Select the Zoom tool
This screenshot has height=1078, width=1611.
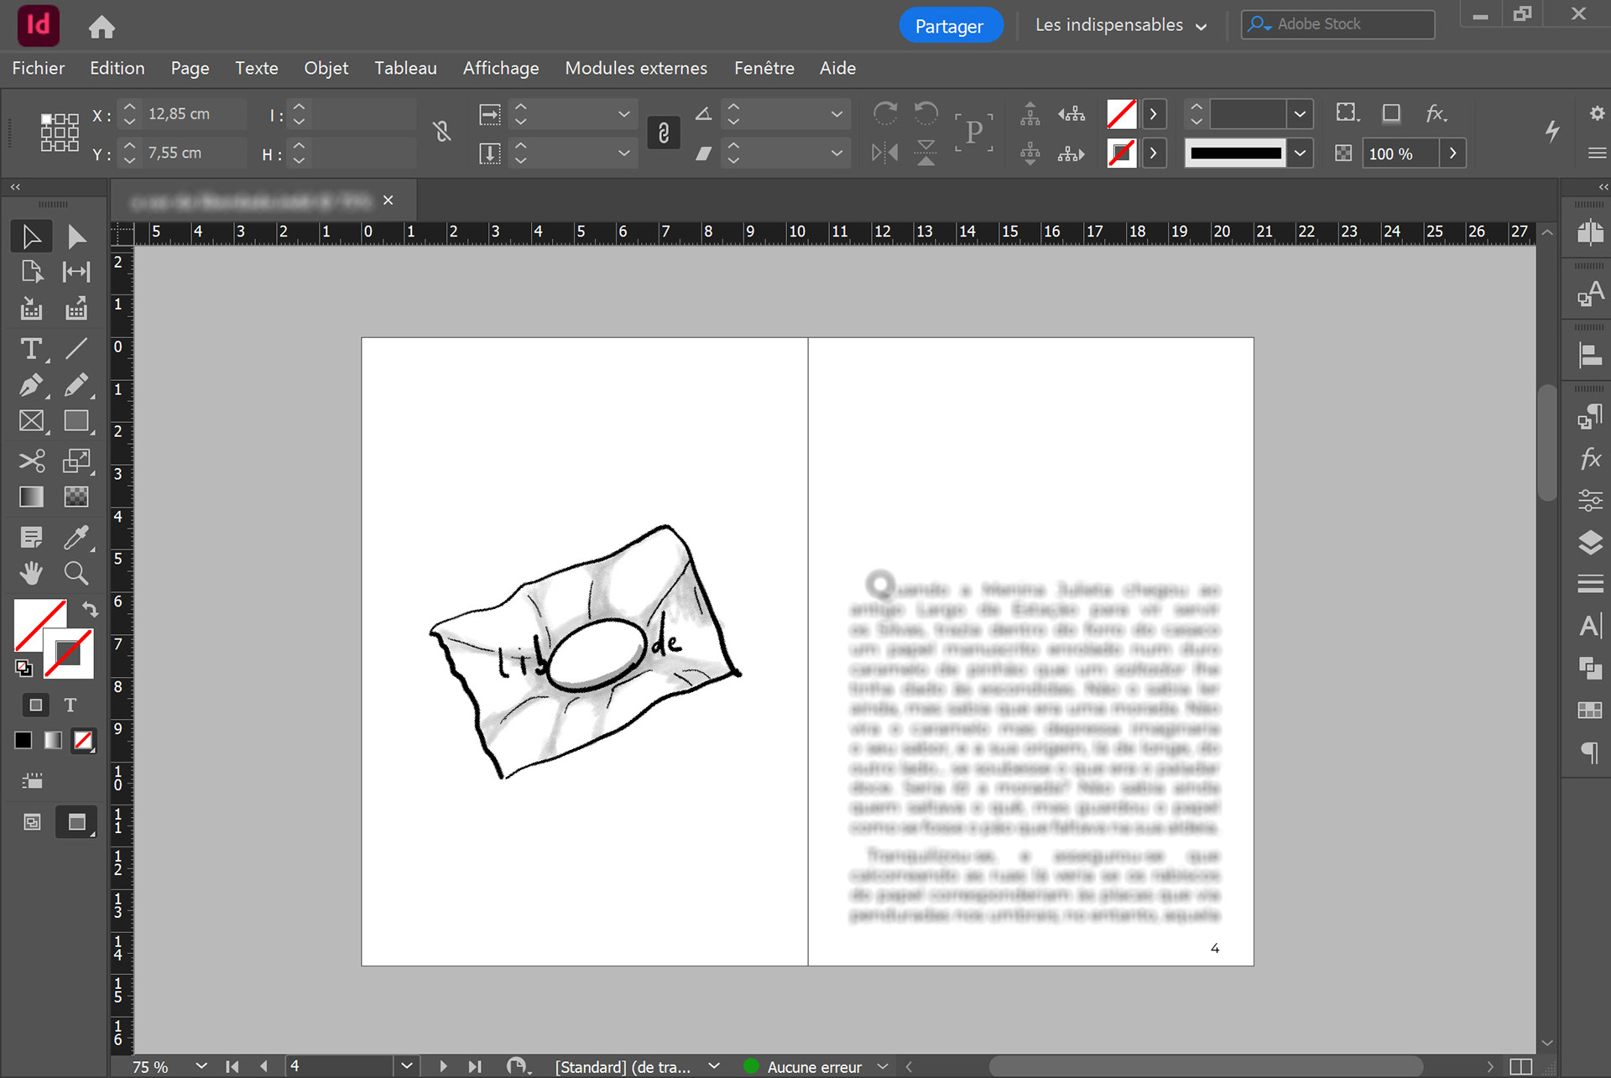[x=76, y=573]
